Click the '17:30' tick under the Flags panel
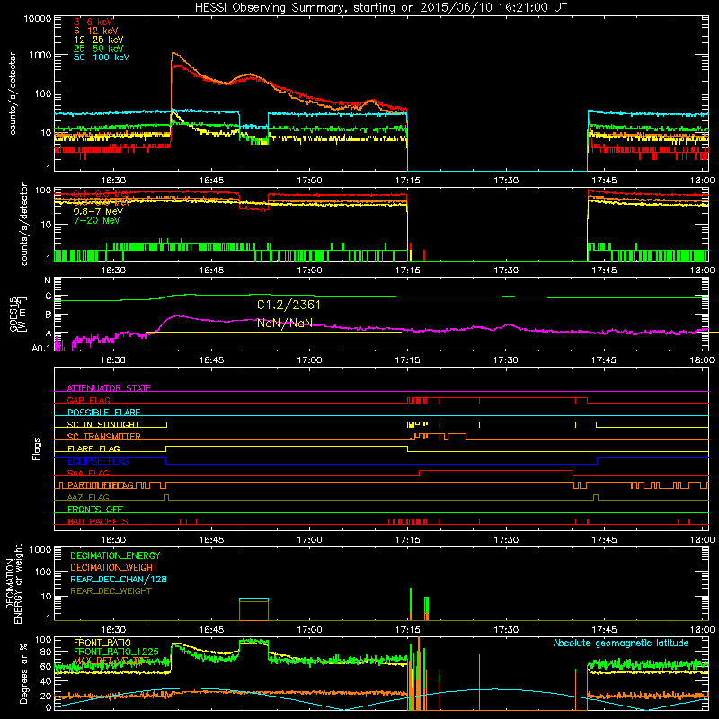 click(506, 540)
